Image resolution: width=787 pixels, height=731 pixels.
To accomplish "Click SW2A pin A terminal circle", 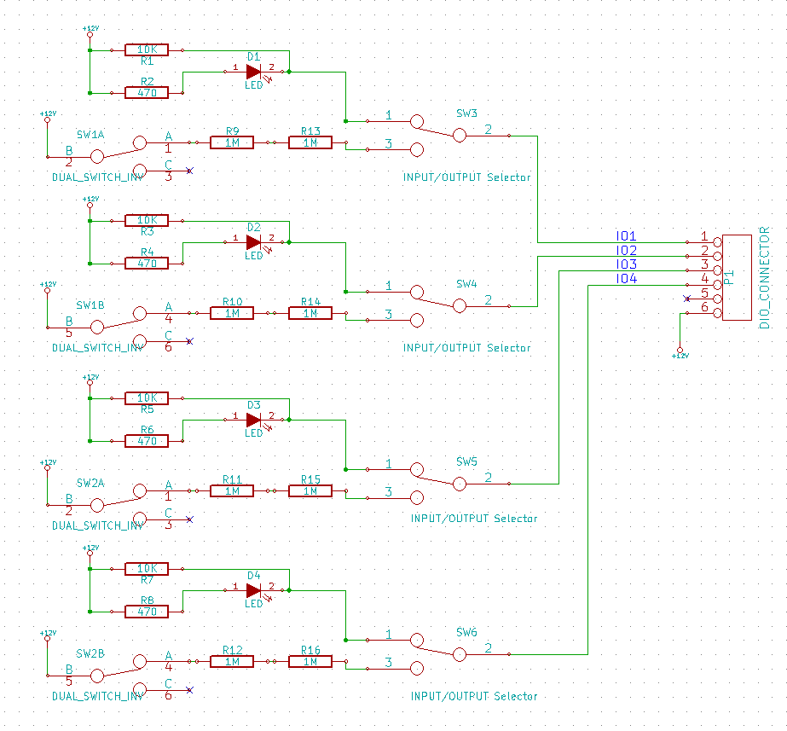I will 140,490.
